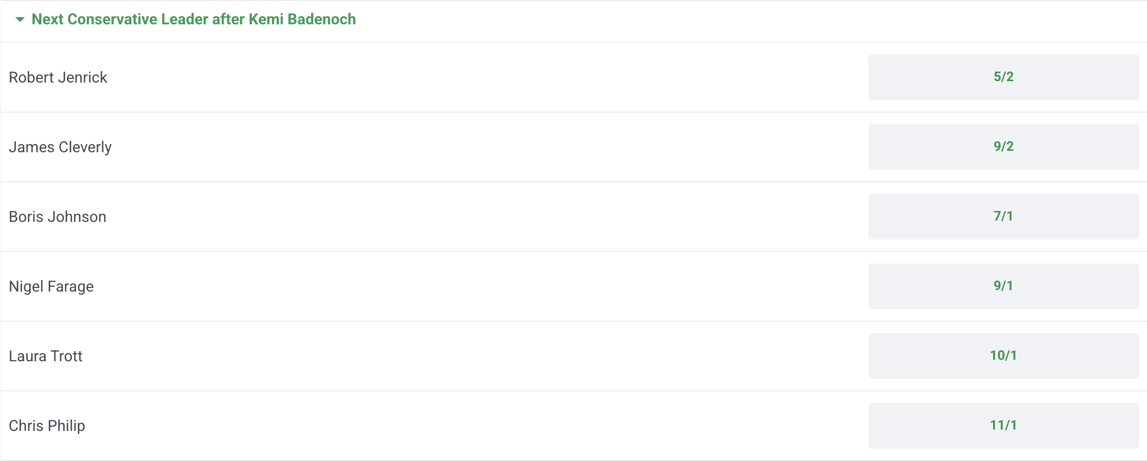The height and width of the screenshot is (461, 1147).
Task: Click the Chris Philip candidate name
Action: [x=47, y=426]
